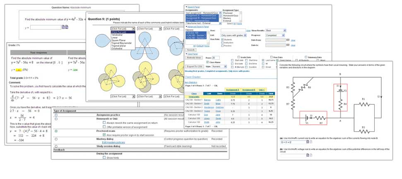Open the Date from calendar icon
This screenshot has width=402, height=179.
288,40
